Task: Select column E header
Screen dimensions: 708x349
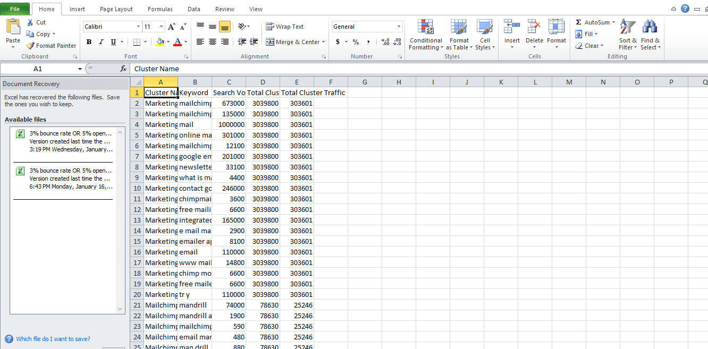Action: click(x=297, y=82)
